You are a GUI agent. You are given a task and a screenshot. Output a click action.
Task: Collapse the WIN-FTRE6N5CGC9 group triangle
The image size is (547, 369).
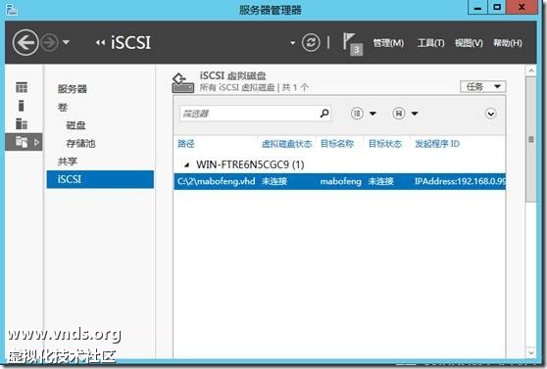[187, 164]
